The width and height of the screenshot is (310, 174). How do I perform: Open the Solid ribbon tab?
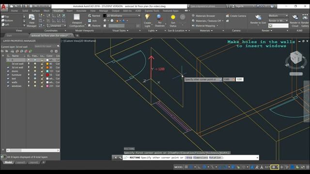[25, 11]
